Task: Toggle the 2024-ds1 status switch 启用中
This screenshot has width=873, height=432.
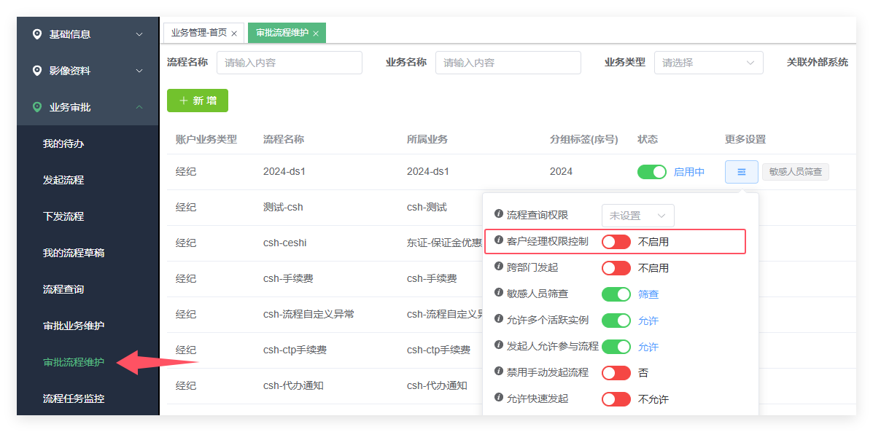Action: coord(652,172)
